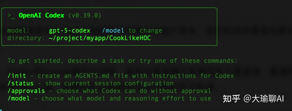Select the v0.39.0 version label
The image size is (292, 111).
(x=85, y=16)
